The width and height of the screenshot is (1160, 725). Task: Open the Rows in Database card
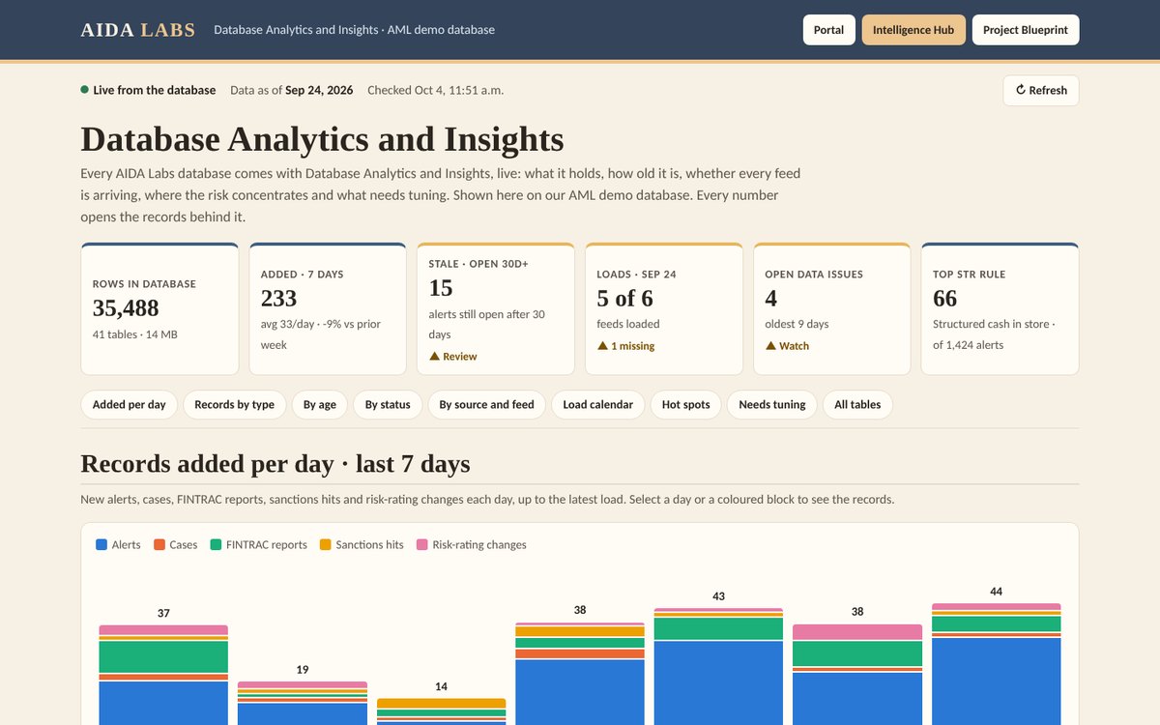pos(159,308)
